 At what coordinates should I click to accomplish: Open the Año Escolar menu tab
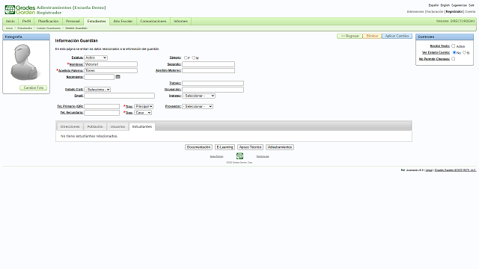coord(123,21)
